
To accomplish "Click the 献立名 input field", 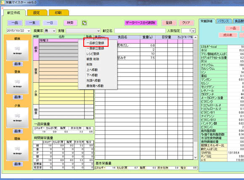I will click(x=140, y=31).
